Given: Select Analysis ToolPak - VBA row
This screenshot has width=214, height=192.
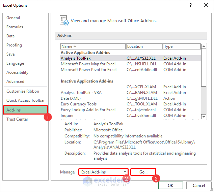Looking at the screenshot, I should (131, 93).
